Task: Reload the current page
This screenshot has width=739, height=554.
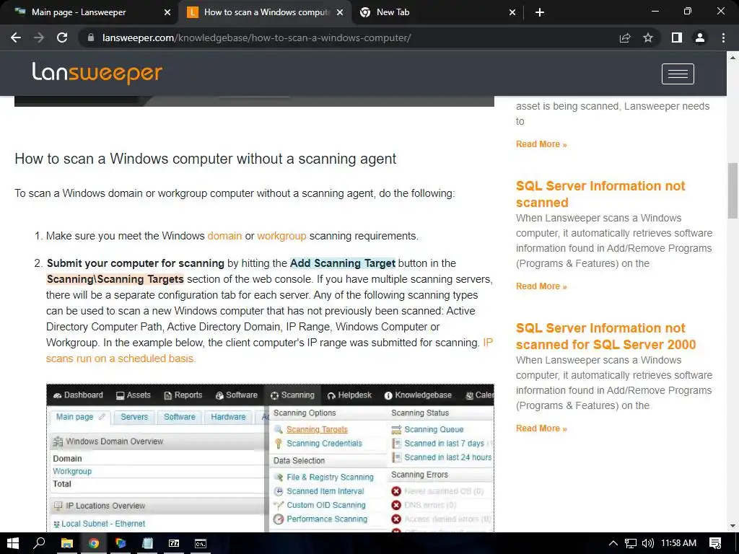Action: [x=62, y=38]
